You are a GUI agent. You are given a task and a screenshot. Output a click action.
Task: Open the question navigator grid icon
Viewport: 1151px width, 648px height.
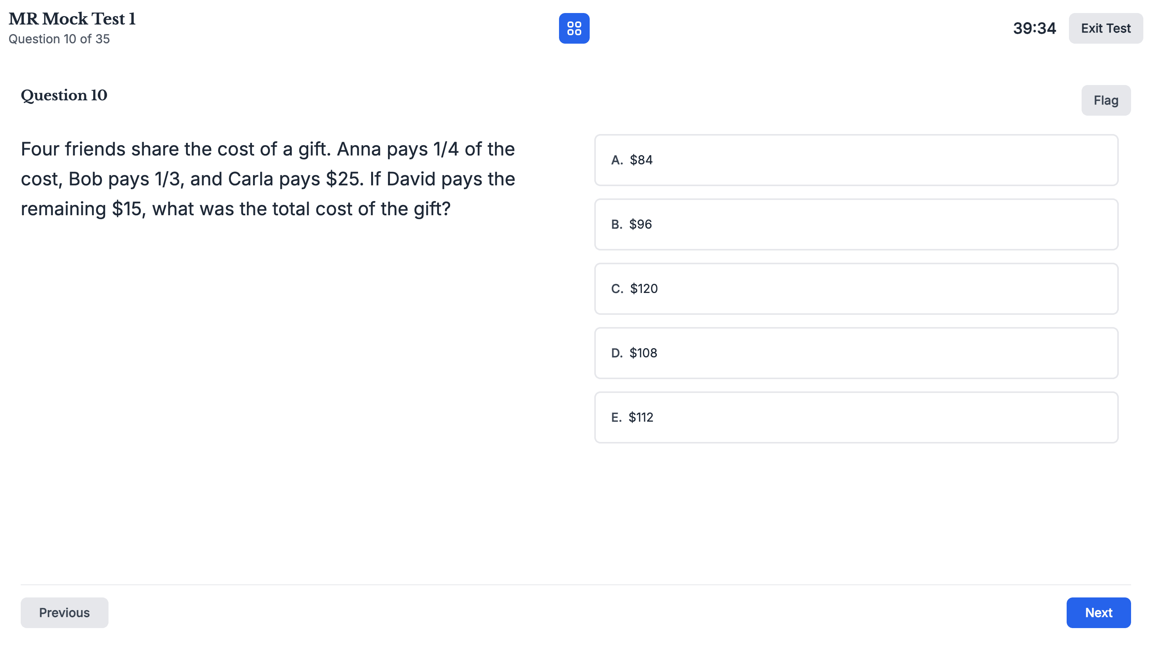pos(575,28)
